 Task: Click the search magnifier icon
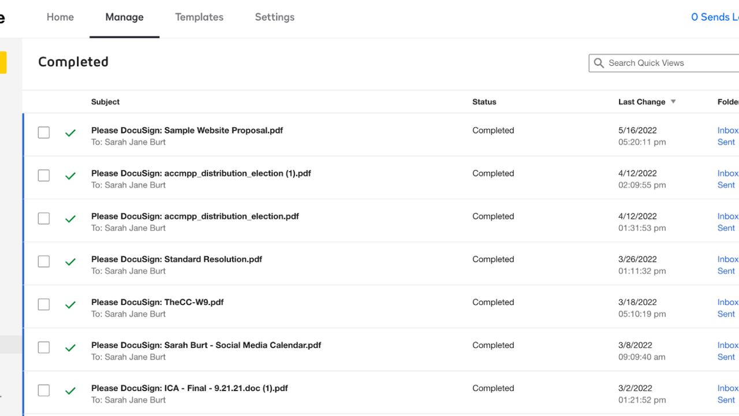[x=599, y=63]
